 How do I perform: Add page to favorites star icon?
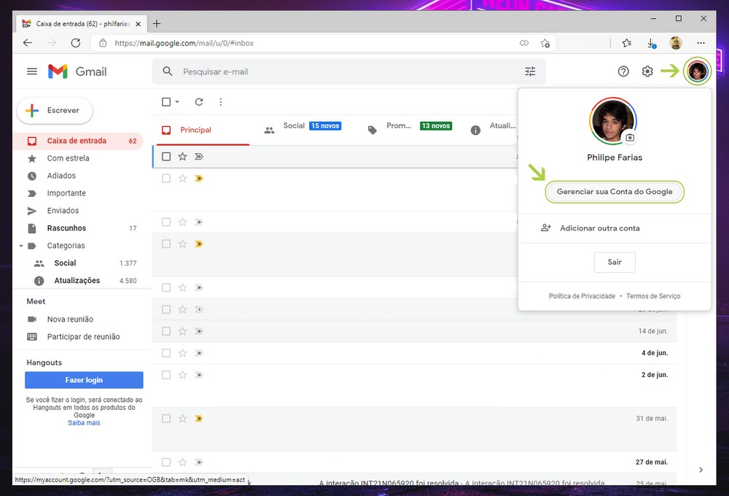pos(545,43)
